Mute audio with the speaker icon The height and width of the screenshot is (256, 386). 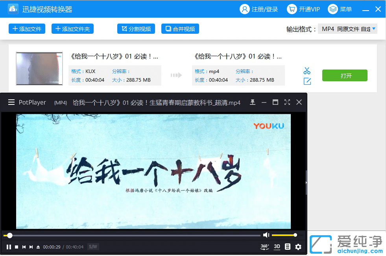pos(266,235)
